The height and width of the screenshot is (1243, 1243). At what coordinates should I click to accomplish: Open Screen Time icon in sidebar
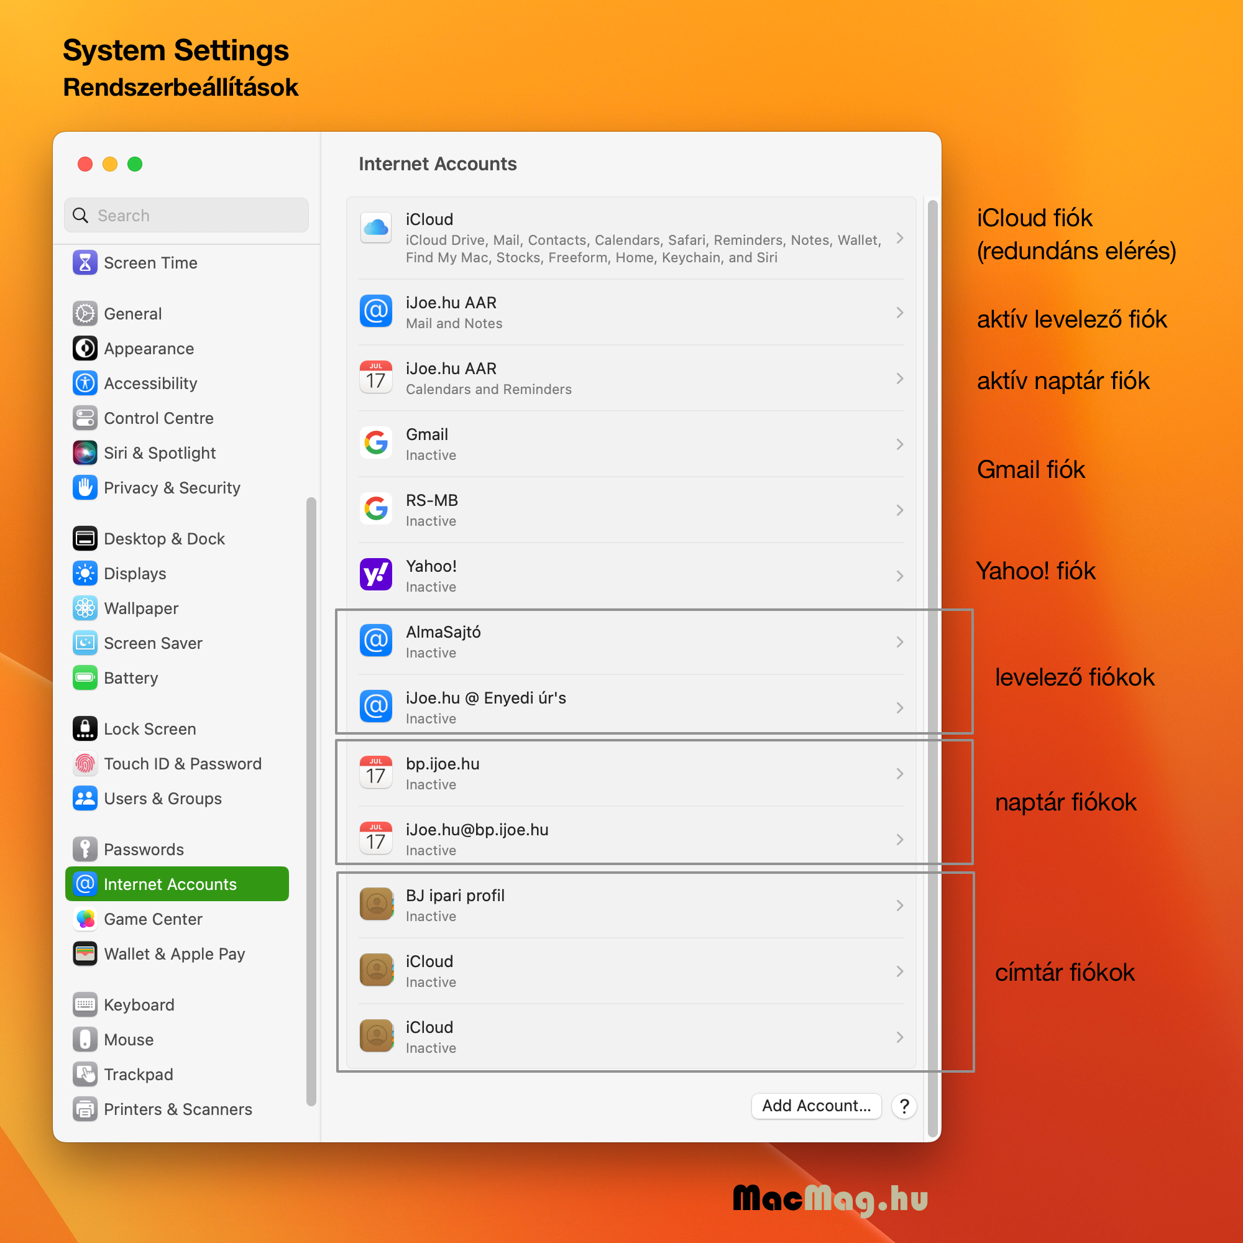[85, 262]
